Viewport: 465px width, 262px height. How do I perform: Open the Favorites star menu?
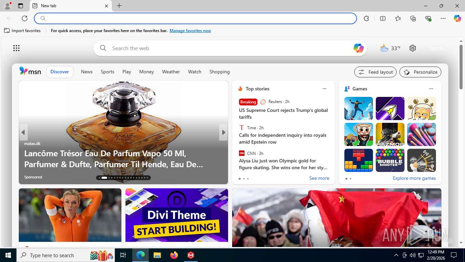pos(398,18)
